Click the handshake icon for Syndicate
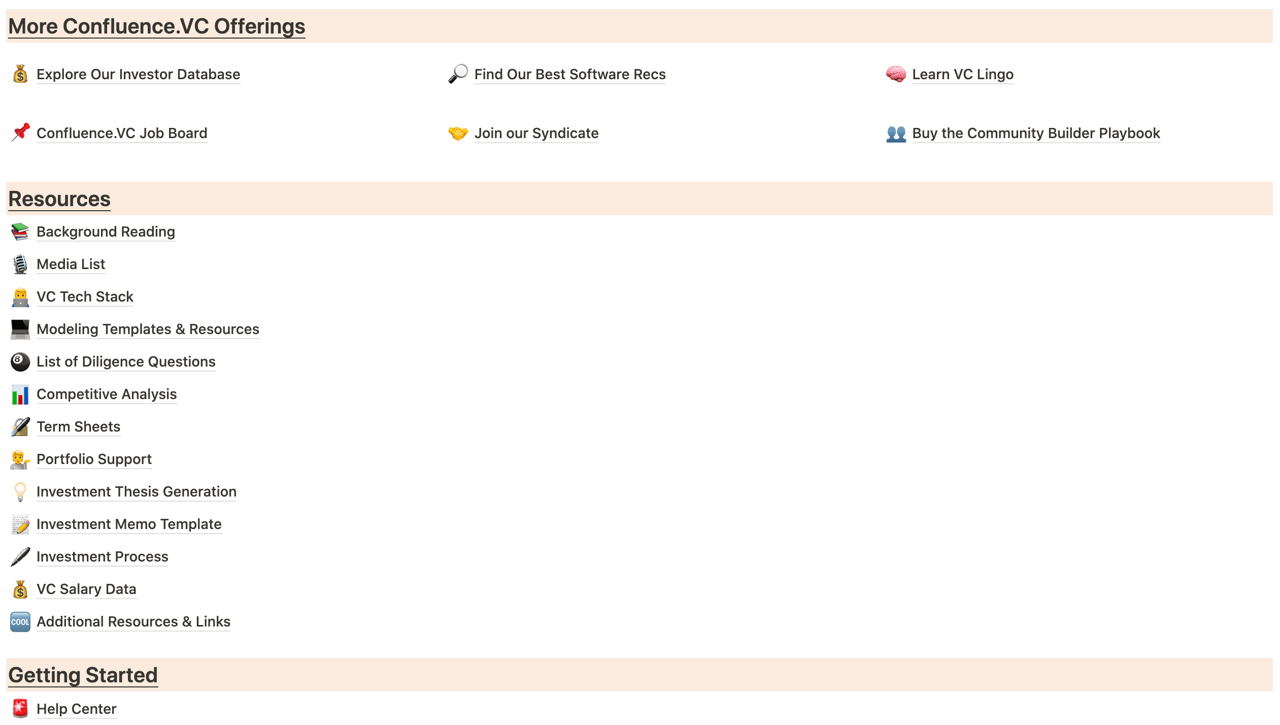 (458, 133)
